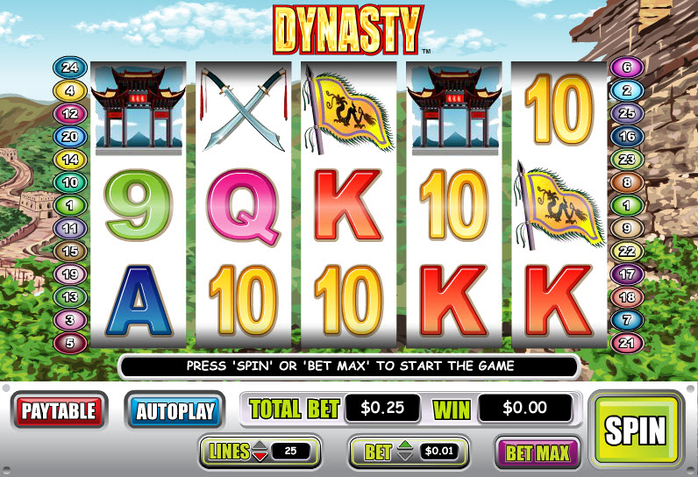This screenshot has width=698, height=477.
Task: Click the bet value field showing $0.01
Action: 439,452
